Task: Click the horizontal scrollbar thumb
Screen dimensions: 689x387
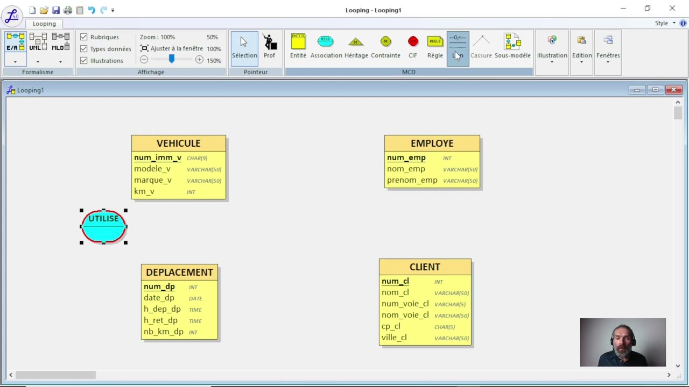Action: pyautogui.click(x=55, y=375)
